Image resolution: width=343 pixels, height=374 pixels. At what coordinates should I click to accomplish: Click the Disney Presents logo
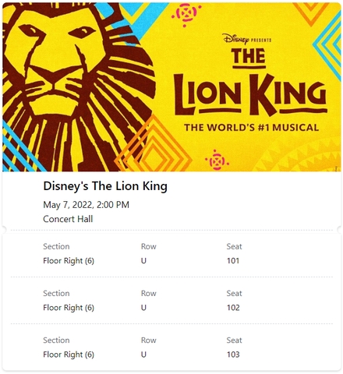[246, 39]
